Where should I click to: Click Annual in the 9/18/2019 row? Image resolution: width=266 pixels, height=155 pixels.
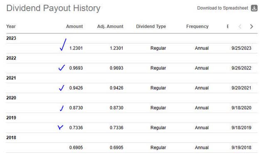[x=202, y=128]
